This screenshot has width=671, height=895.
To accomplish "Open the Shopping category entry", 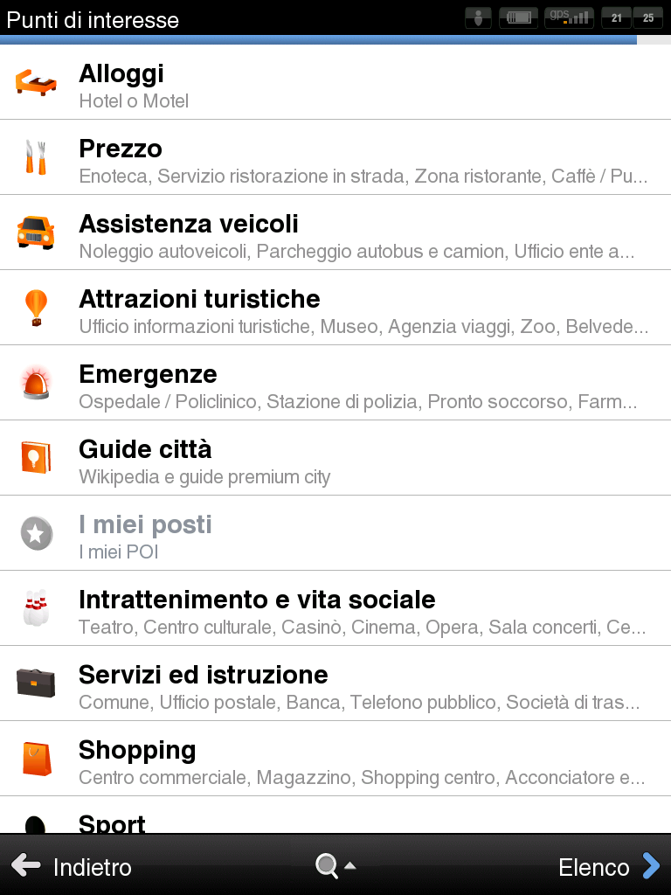I will point(335,759).
